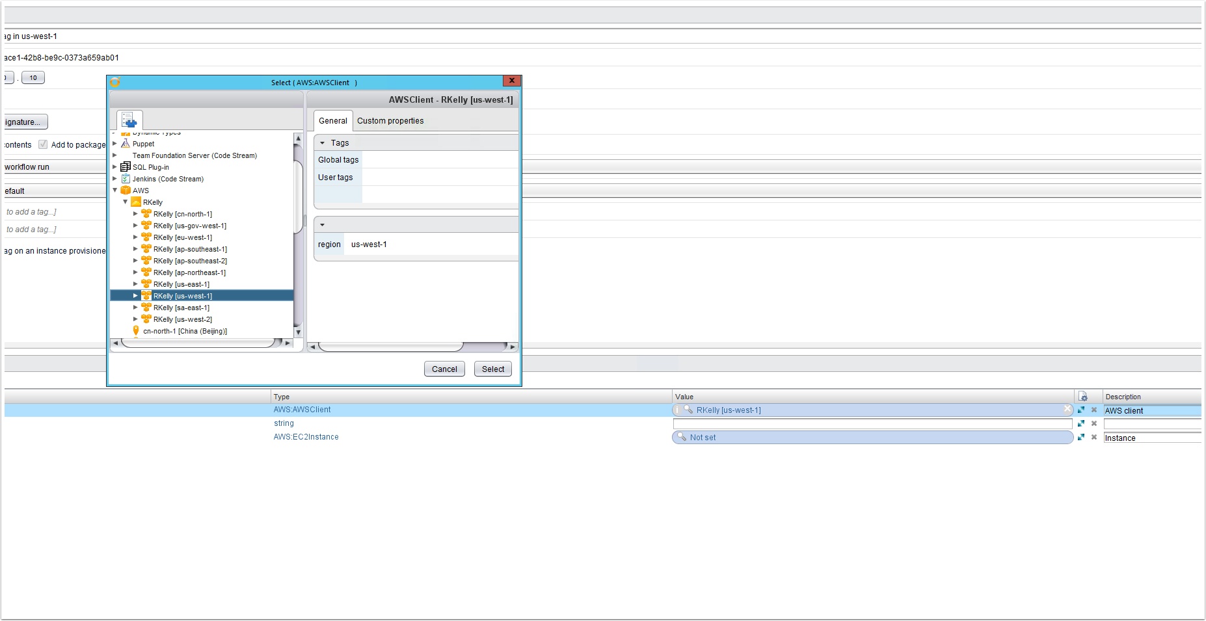Screen dimensions: 1206x621
Task: Expand the RKelly [us-east-1] node
Action: click(135, 284)
